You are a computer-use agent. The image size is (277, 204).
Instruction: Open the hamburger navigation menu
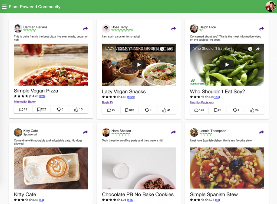[x=4, y=7]
